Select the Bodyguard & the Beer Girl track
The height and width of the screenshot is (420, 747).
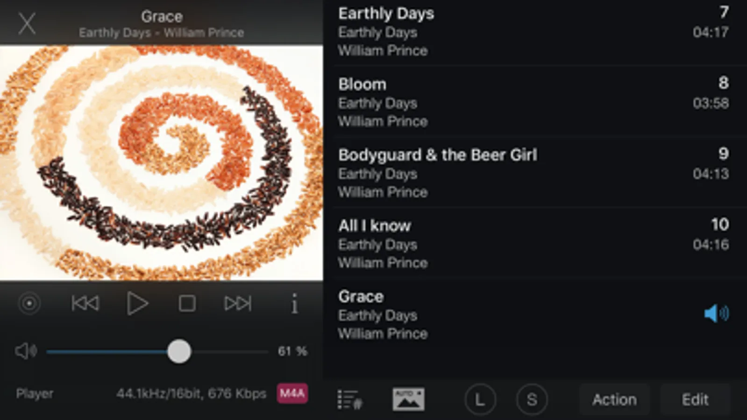tap(535, 173)
